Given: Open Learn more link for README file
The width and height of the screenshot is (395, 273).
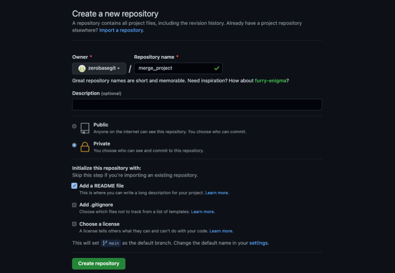Looking at the screenshot, I should coord(217,193).
